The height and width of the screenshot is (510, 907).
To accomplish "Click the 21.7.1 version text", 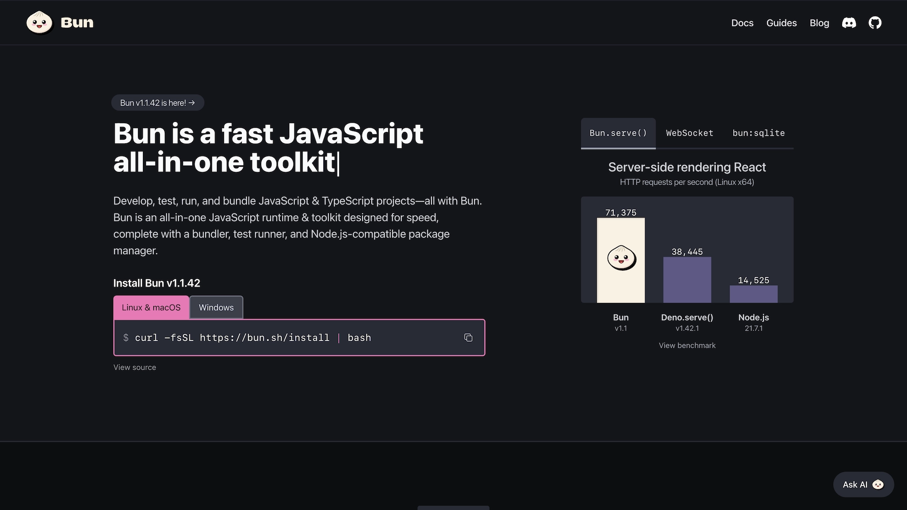I will (x=754, y=328).
